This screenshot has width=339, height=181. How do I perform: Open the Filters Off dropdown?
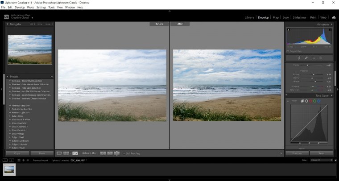click(x=322, y=160)
